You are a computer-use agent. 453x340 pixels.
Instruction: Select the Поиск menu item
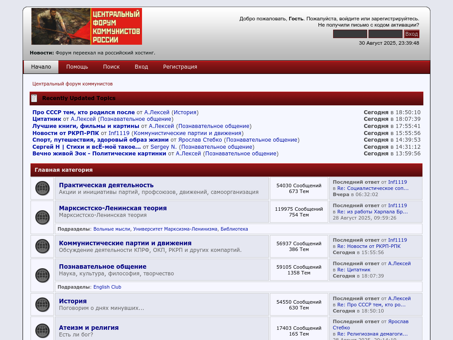click(x=111, y=67)
